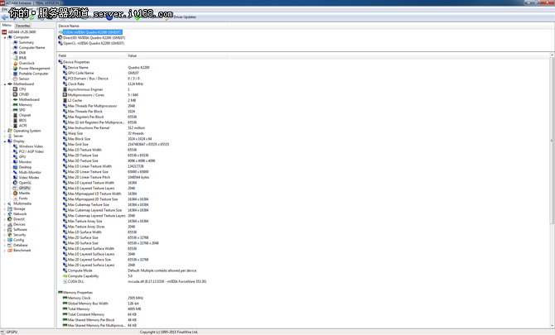This screenshot has height=335, width=555.
Task: Open the CPU chip icon entry
Action: [x=15, y=89]
